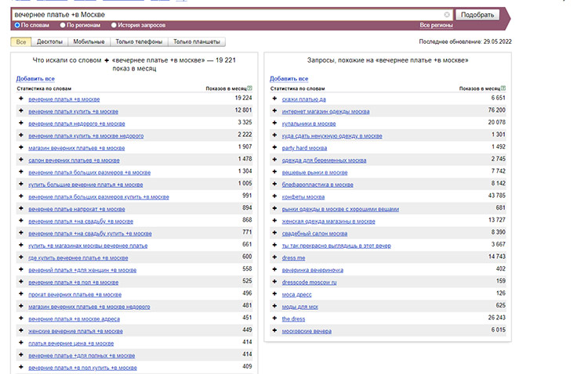
Task: Open link 'вечерние платья больших размеров +в москве'
Action: [89, 173]
